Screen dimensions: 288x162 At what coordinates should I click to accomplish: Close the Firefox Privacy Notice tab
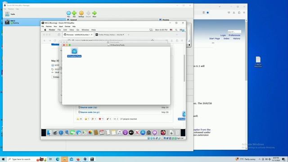[x=123, y=35]
